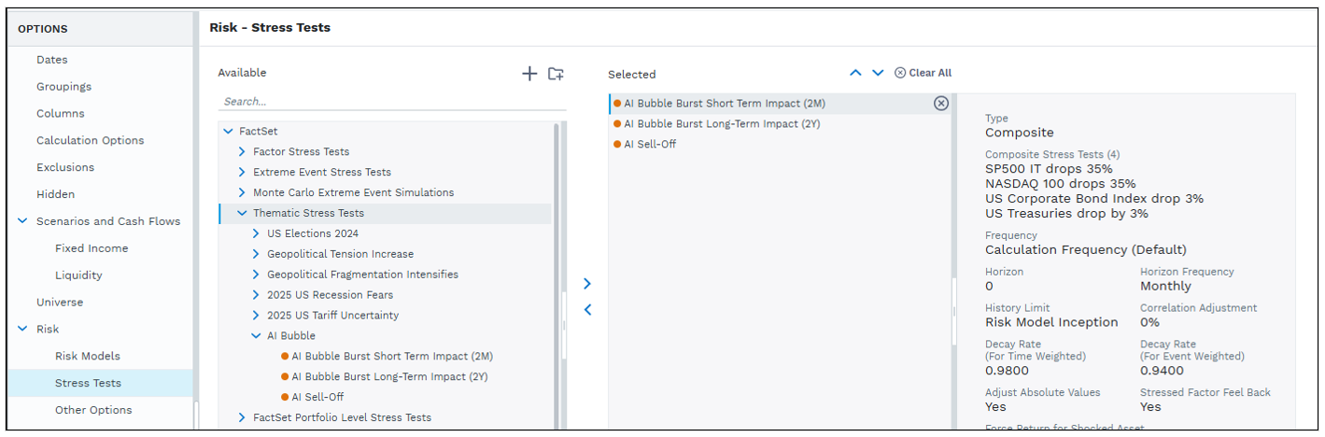Go to Risk Models option
The image size is (1325, 437).
[87, 356]
